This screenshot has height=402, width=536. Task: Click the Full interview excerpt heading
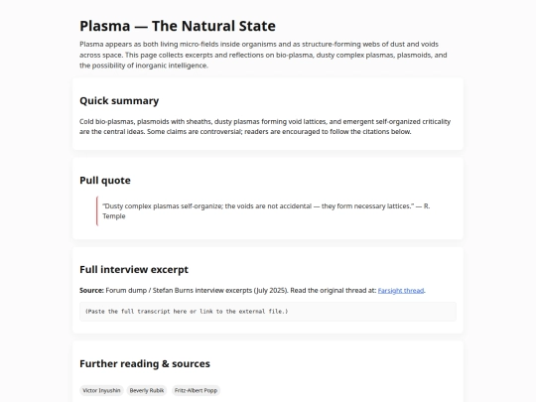tap(134, 270)
